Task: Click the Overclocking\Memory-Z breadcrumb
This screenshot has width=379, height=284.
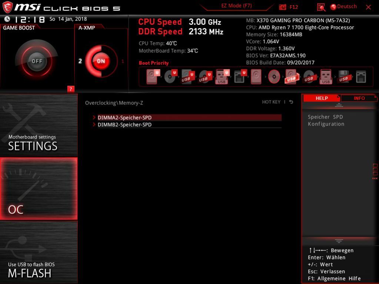Action: point(114,103)
